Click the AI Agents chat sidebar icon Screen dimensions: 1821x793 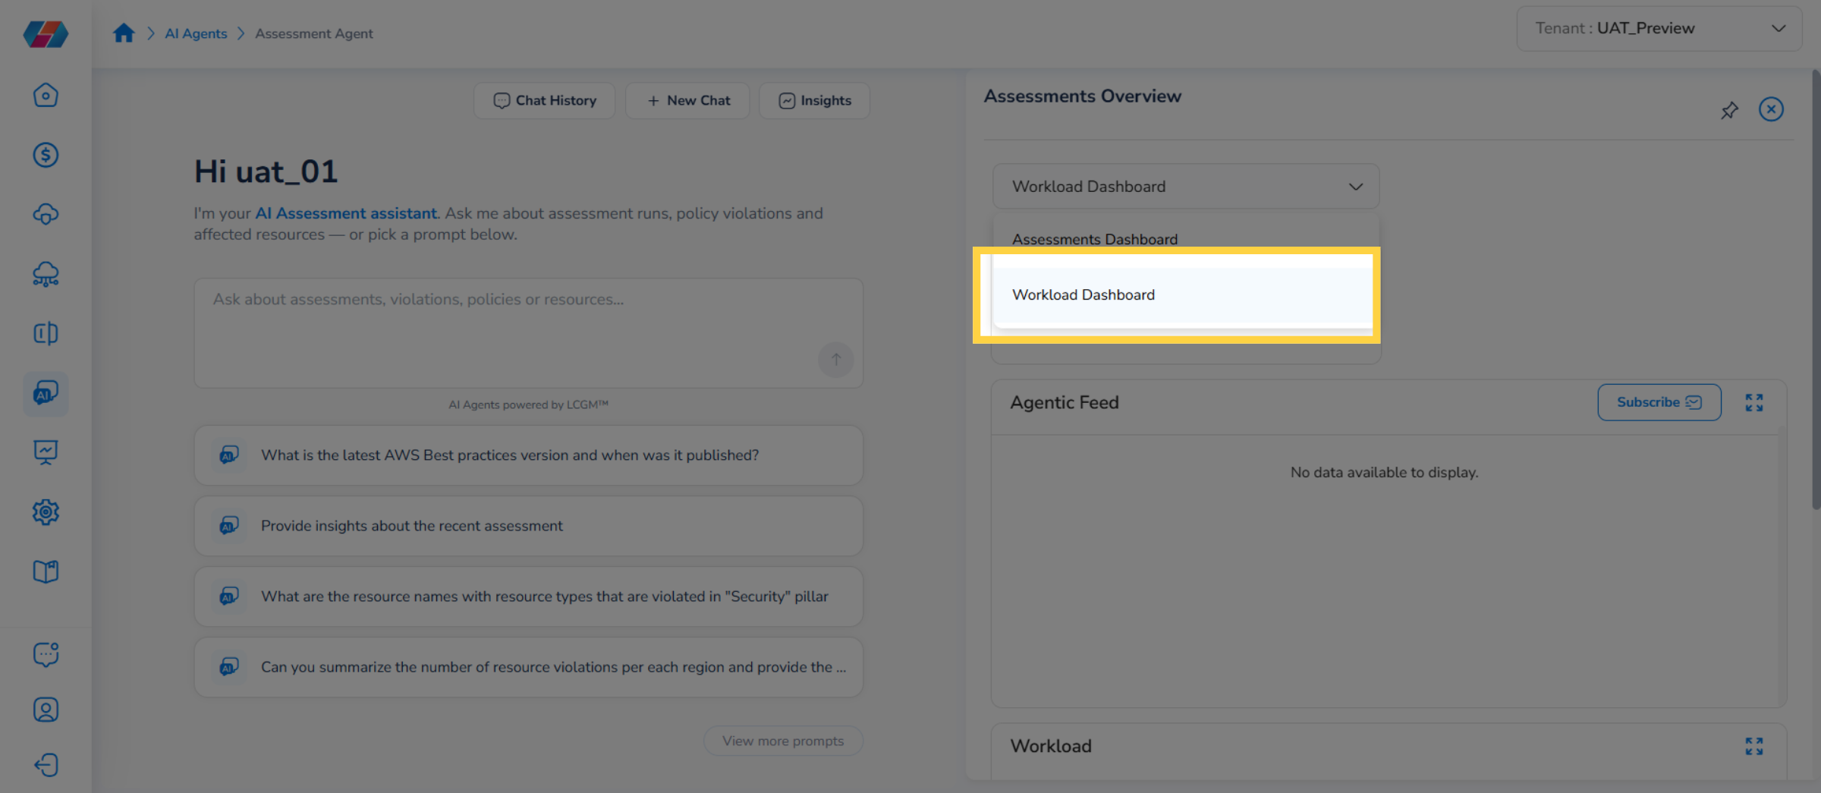click(46, 393)
